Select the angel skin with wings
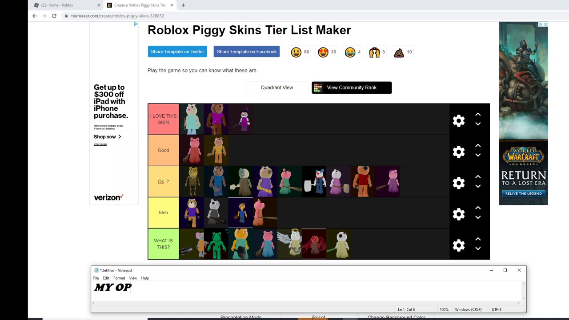This screenshot has width=569, height=320. click(289, 244)
